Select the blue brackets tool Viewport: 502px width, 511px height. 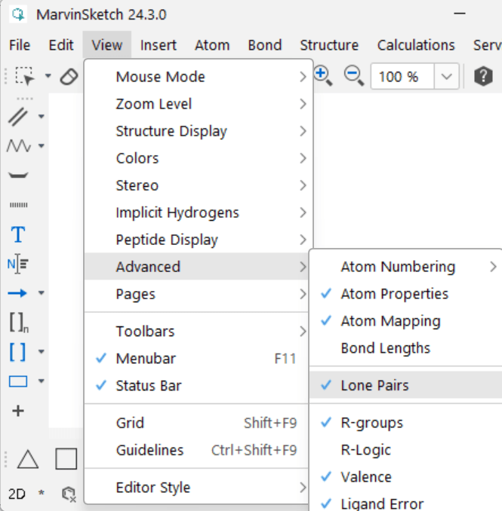17,352
